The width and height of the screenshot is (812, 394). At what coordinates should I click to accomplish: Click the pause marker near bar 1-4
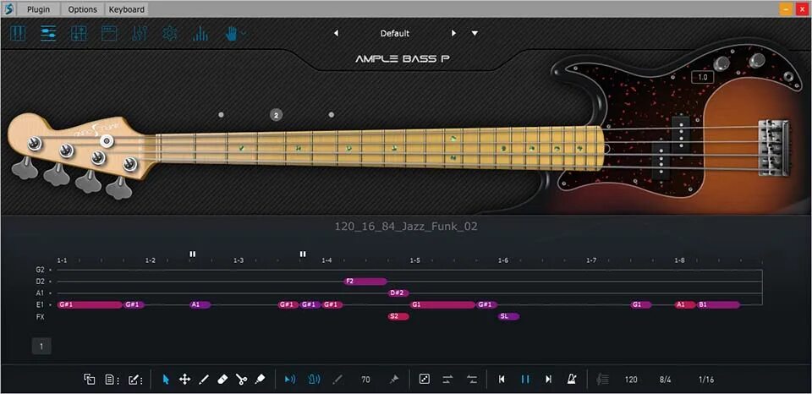point(303,254)
